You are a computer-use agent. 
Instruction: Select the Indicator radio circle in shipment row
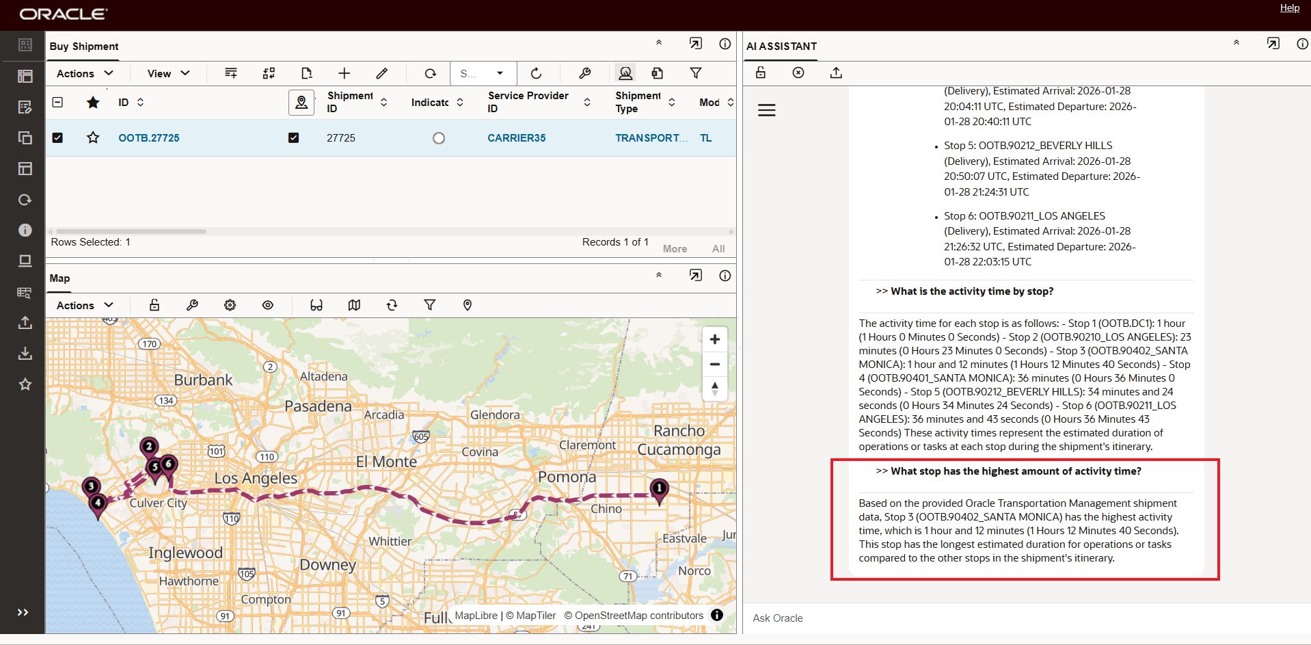439,138
